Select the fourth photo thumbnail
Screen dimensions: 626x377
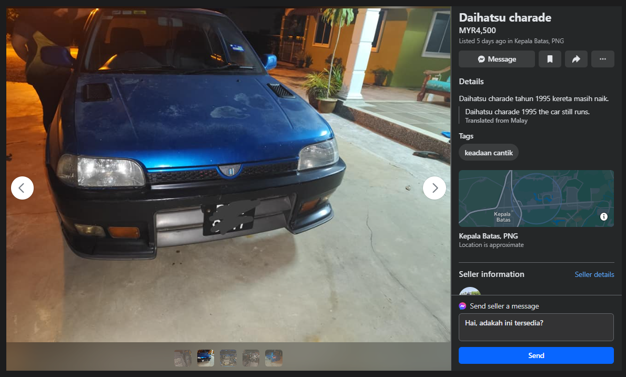pyautogui.click(x=251, y=358)
